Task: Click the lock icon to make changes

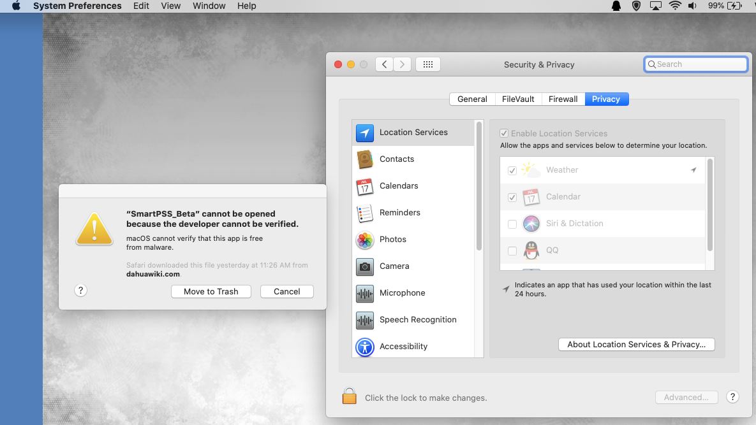Action: point(349,397)
